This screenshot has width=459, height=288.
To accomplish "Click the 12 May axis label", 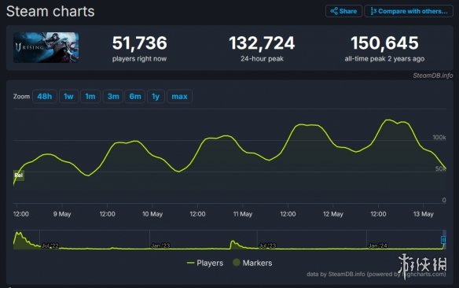I will pos(333,214).
